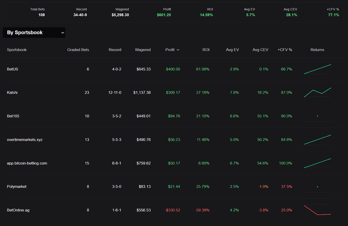Sort by the Profit column header
This screenshot has height=226, width=348.
tap(170, 50)
